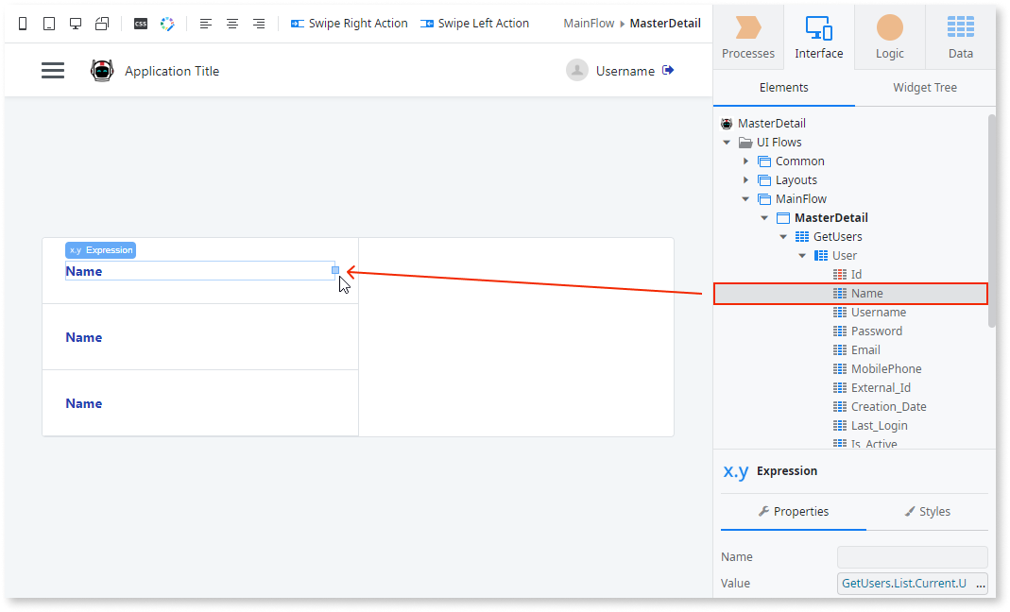Switch to phone preview mode
This screenshot has height=612, width=1010.
tap(22, 22)
